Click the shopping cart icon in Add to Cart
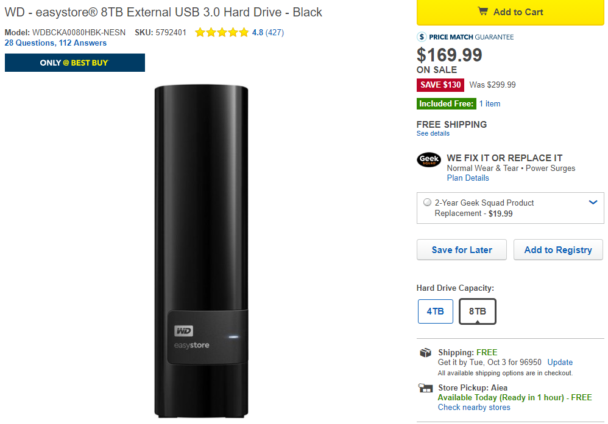This screenshot has height=424, width=608. 483,12
